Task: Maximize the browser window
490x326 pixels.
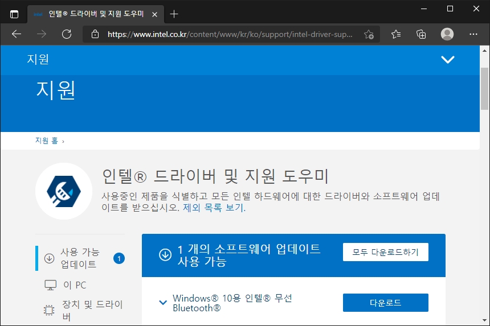Action: click(450, 9)
